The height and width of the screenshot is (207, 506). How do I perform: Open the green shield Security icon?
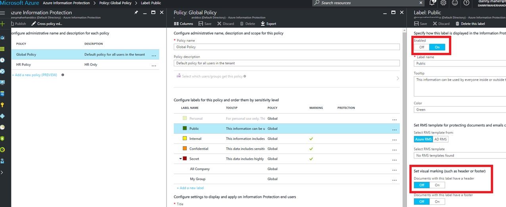(x=2, y=138)
